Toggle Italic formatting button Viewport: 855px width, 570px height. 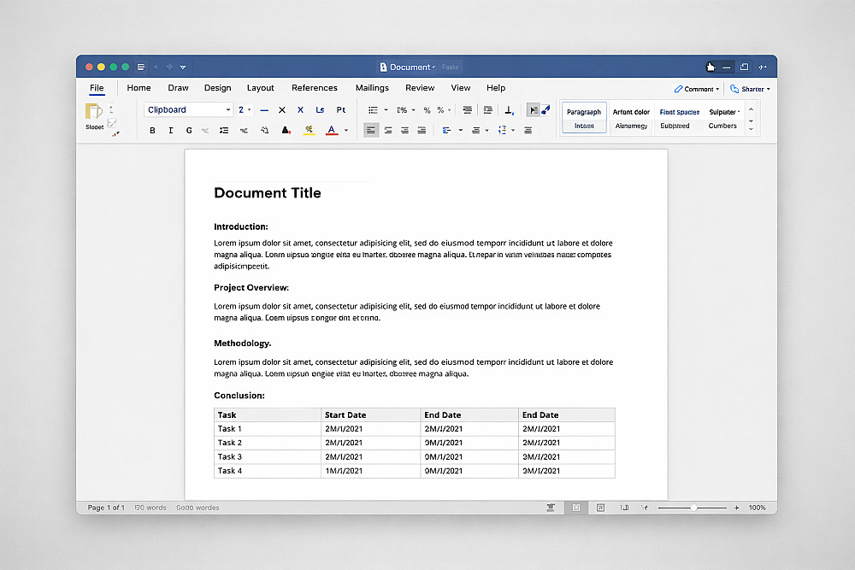tap(171, 130)
